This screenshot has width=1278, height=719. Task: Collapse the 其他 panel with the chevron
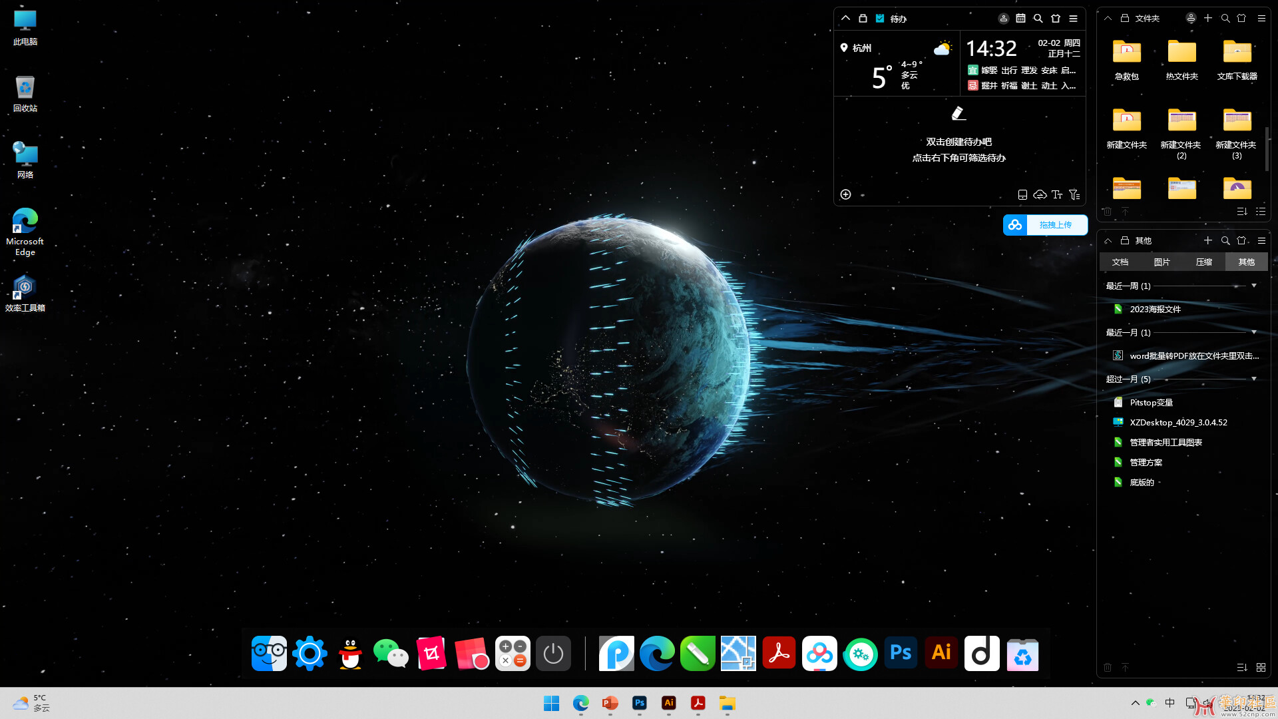coord(1108,240)
